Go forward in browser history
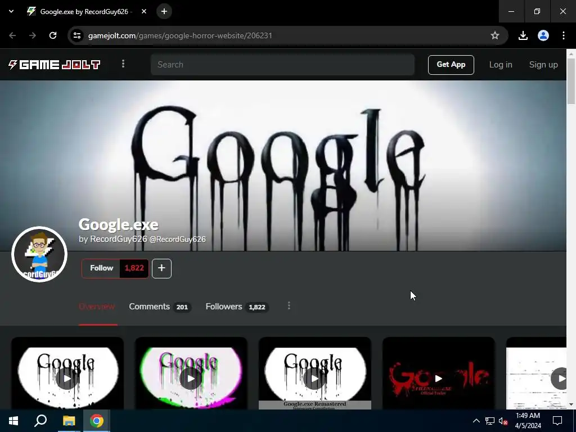The width and height of the screenshot is (576, 432). pyautogui.click(x=32, y=35)
